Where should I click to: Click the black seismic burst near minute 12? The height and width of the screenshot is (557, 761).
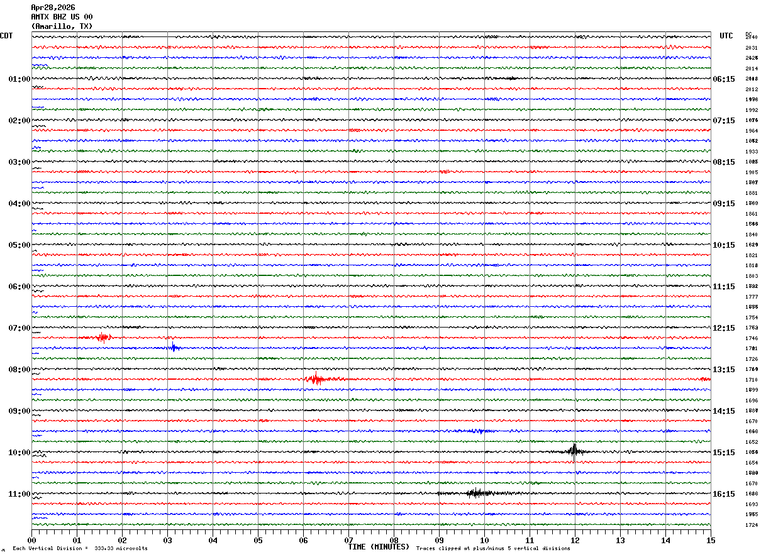(573, 450)
